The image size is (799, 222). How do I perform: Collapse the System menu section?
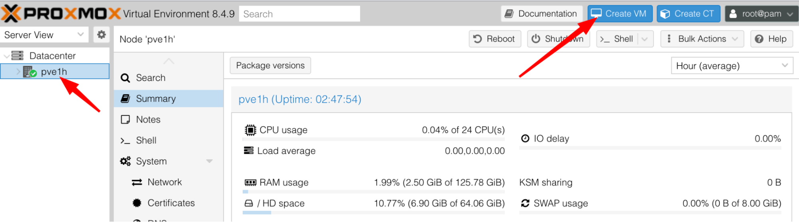pyautogui.click(x=209, y=161)
